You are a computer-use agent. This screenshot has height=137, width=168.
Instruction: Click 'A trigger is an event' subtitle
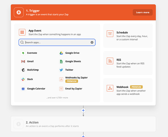click(47, 15)
